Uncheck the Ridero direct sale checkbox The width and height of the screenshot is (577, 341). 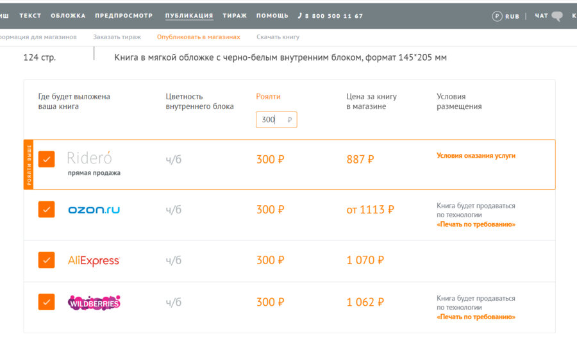pos(46,159)
